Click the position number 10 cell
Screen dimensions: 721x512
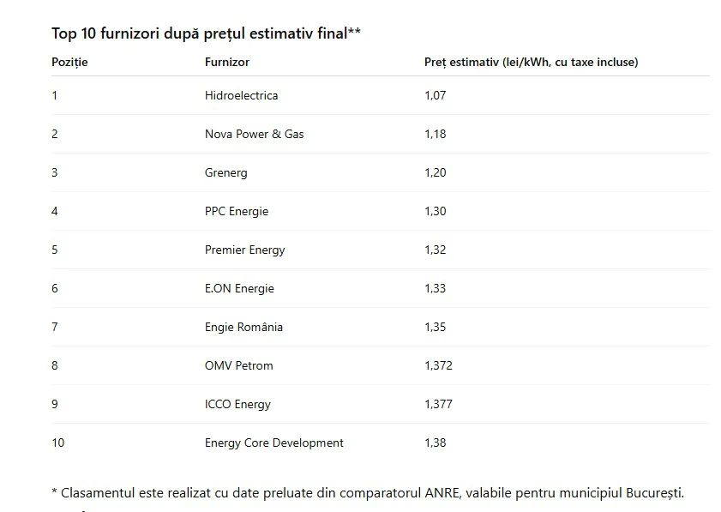pyautogui.click(x=58, y=443)
